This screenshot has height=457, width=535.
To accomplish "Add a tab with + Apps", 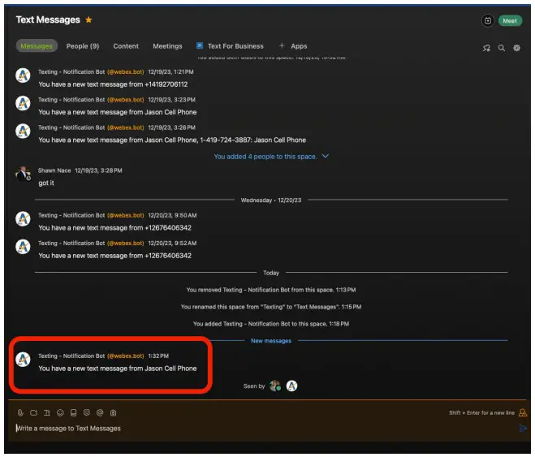I will pyautogui.click(x=293, y=46).
